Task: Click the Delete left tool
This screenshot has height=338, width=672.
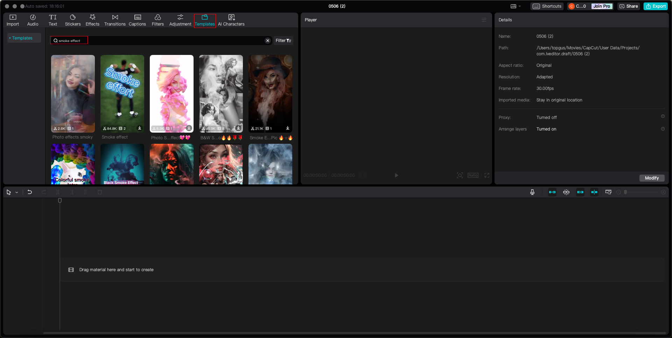Action: [x=72, y=192]
